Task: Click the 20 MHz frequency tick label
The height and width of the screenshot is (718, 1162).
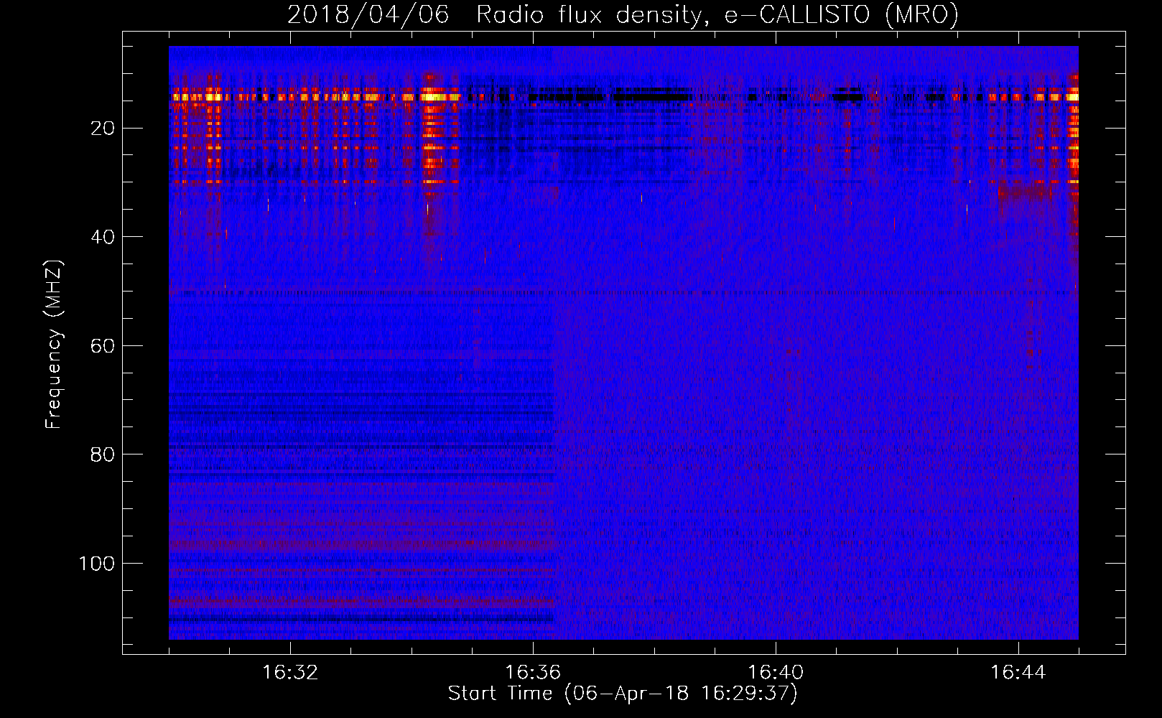Action: pos(103,129)
